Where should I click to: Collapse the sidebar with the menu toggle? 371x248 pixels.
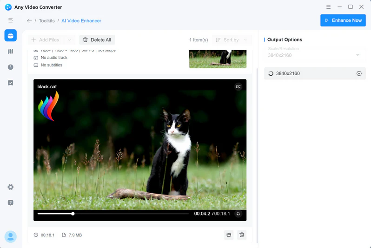point(10,20)
